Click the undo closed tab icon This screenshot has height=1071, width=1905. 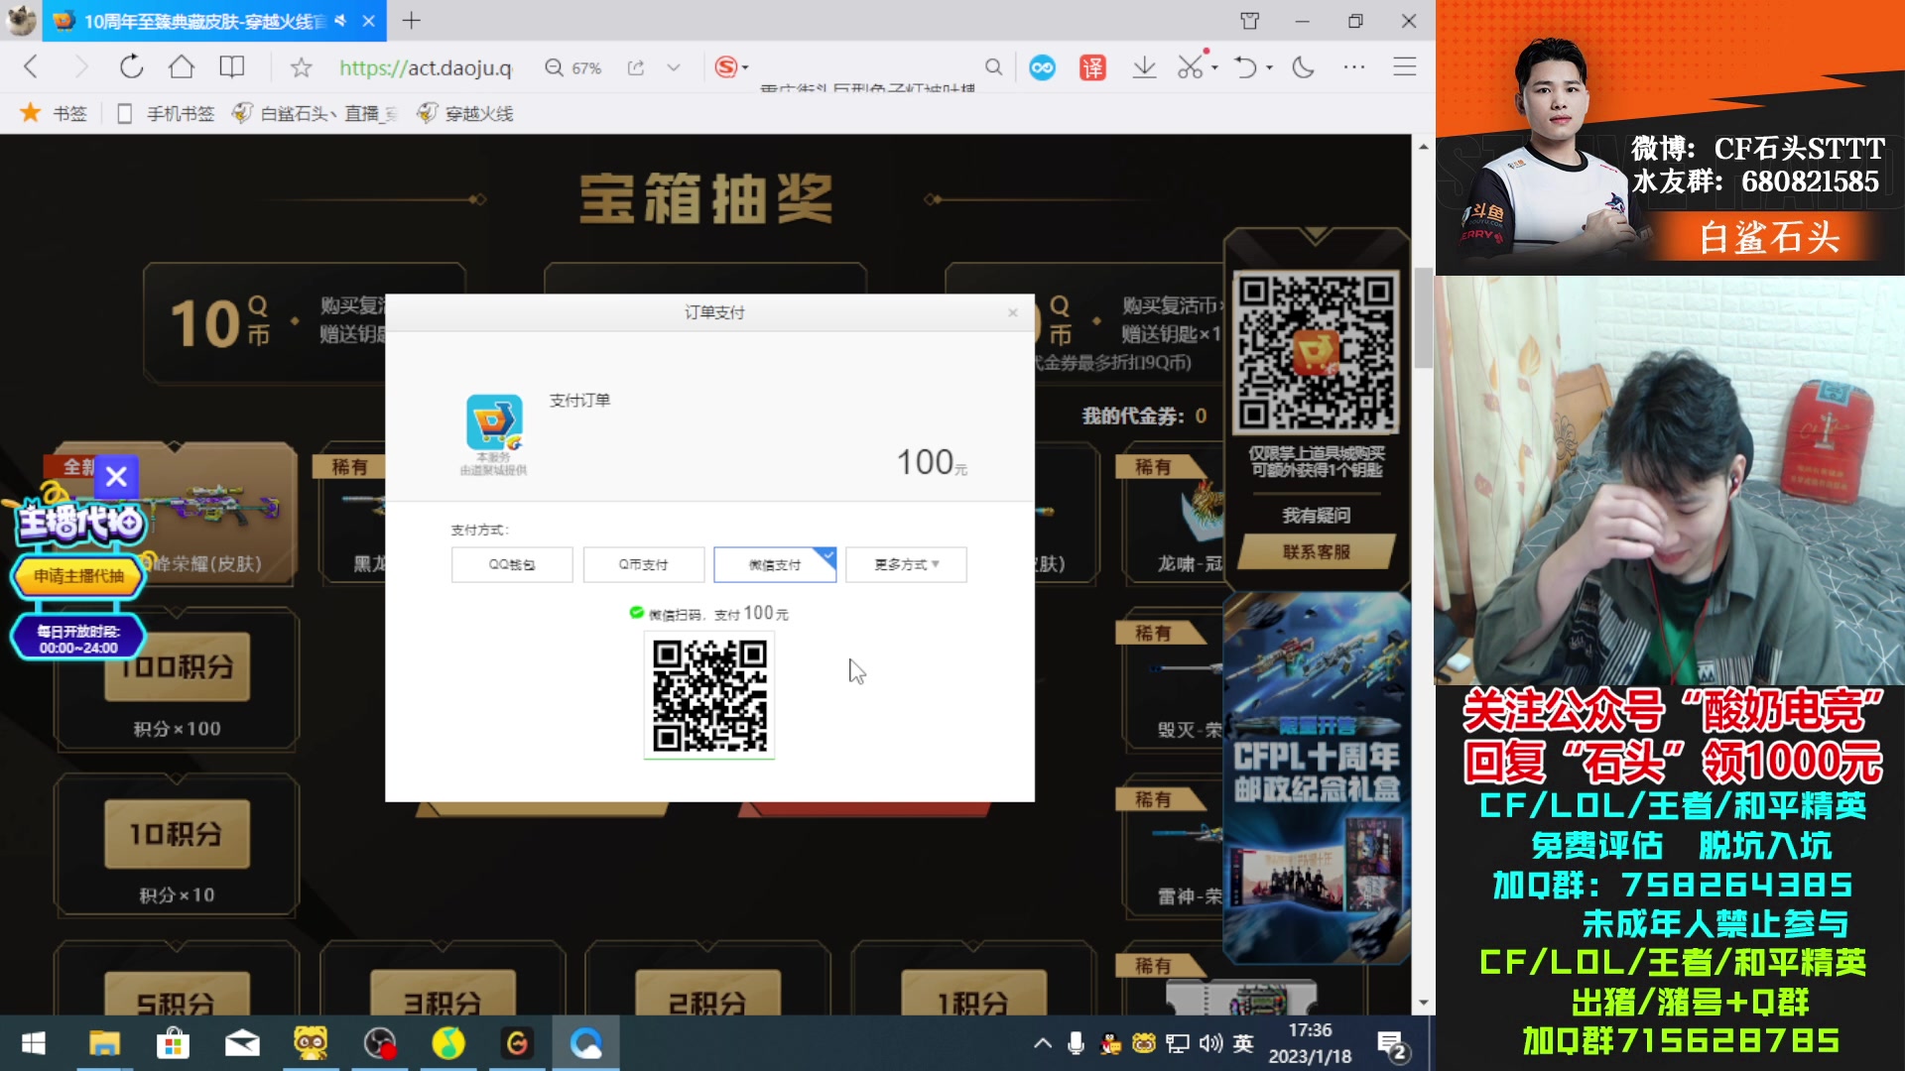1245,67
